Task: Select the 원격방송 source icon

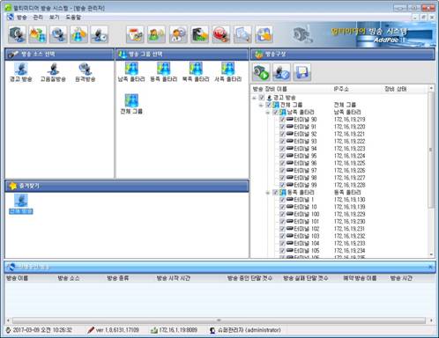Action: pos(86,72)
